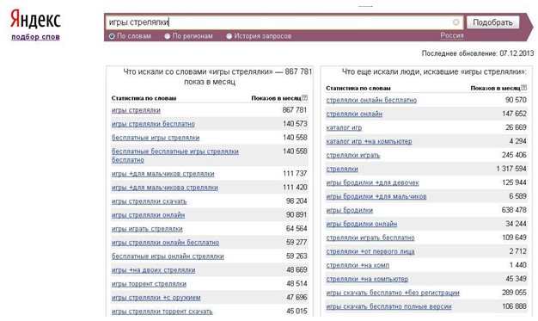Open the 'игры бродилки' link
The height and width of the screenshot is (321, 538).
click(349, 210)
